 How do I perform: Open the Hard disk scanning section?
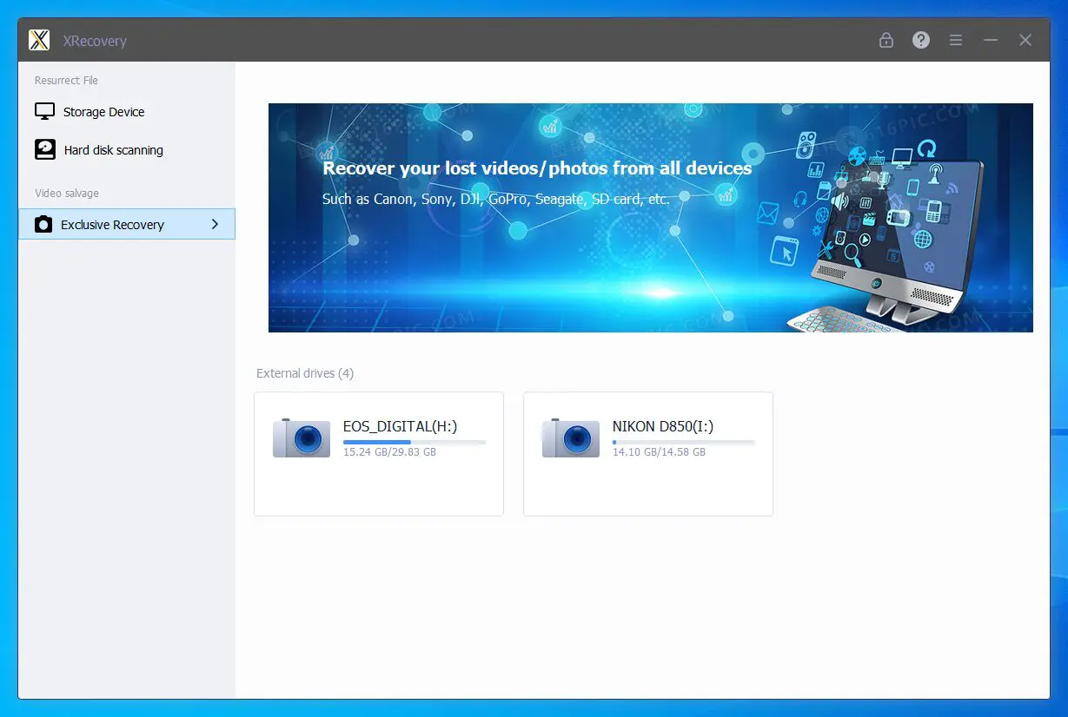(113, 150)
